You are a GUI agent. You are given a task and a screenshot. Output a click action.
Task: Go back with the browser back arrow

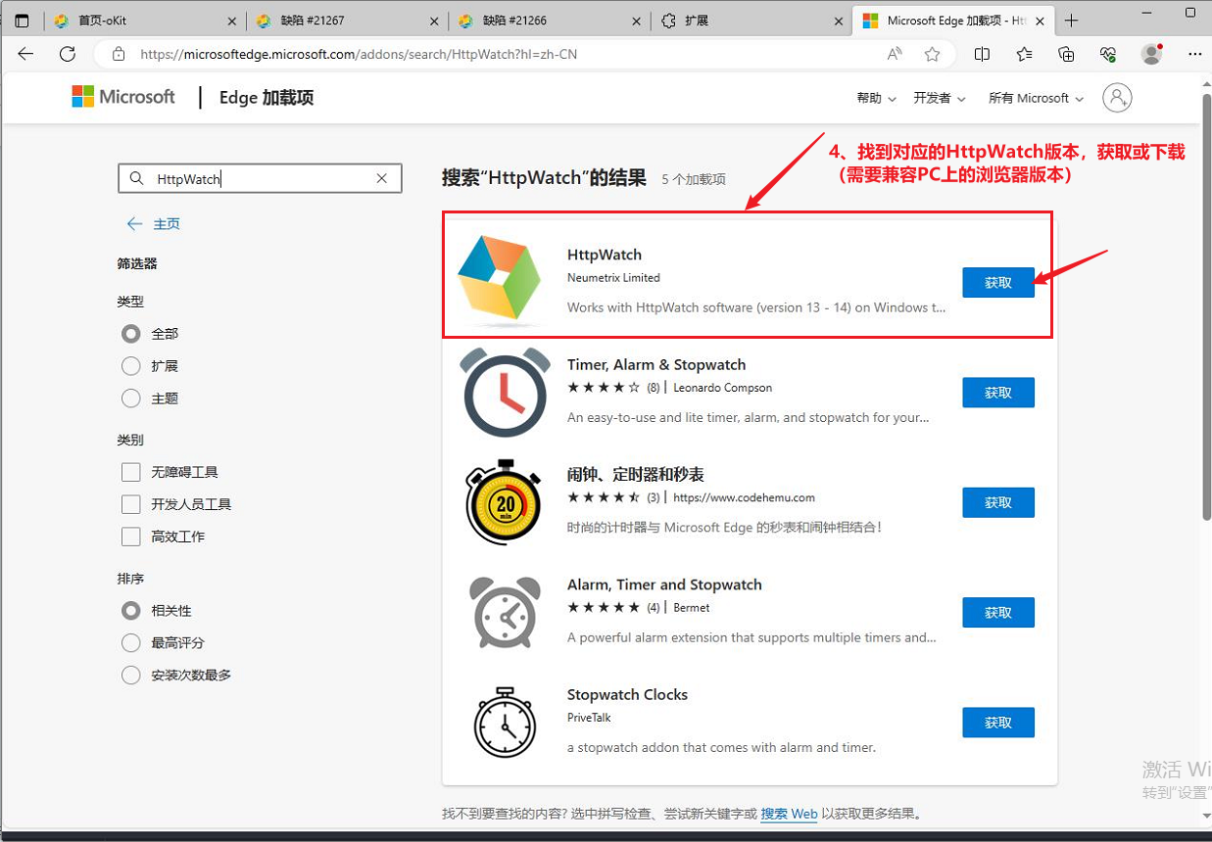coord(25,54)
